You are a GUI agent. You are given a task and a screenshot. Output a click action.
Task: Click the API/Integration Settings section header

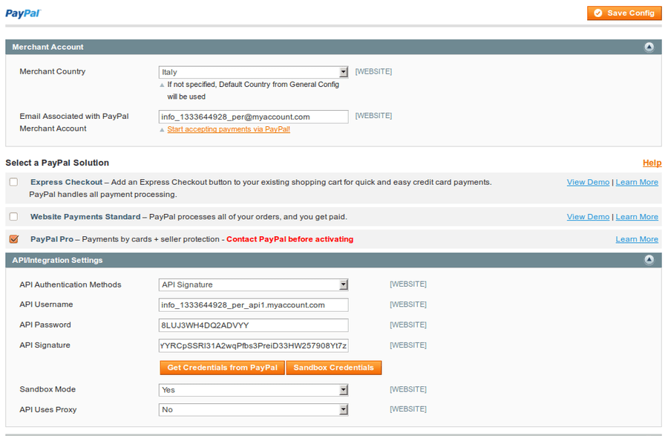point(333,260)
